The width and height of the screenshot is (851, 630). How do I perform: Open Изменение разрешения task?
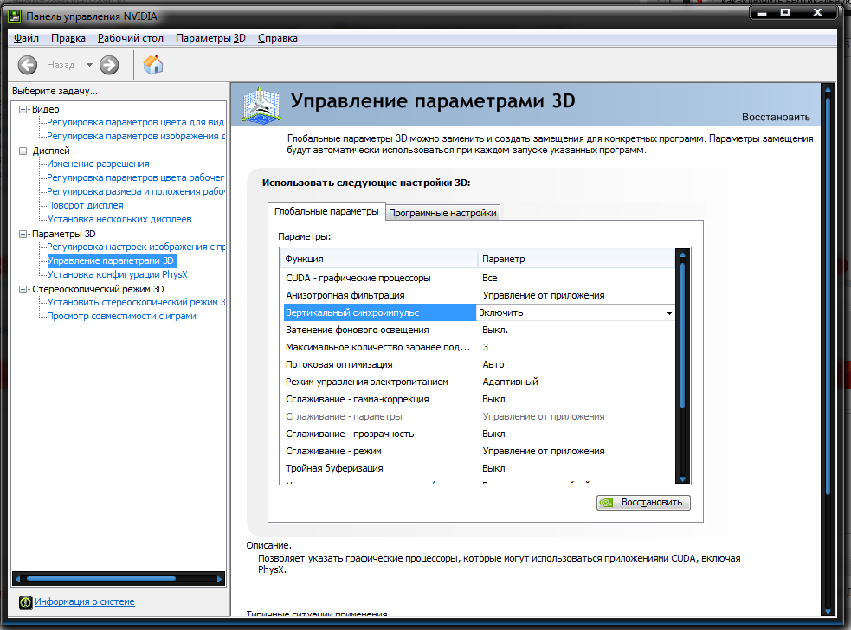[98, 164]
